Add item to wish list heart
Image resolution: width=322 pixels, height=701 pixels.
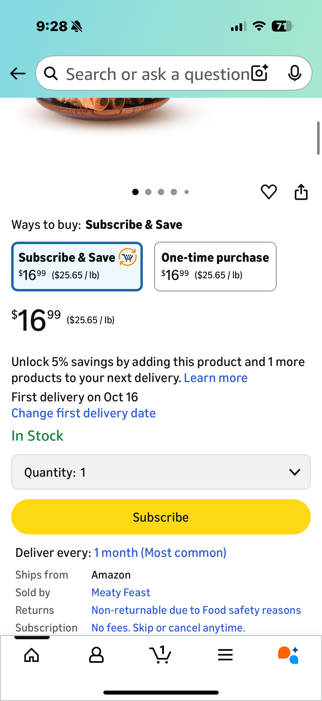[269, 192]
